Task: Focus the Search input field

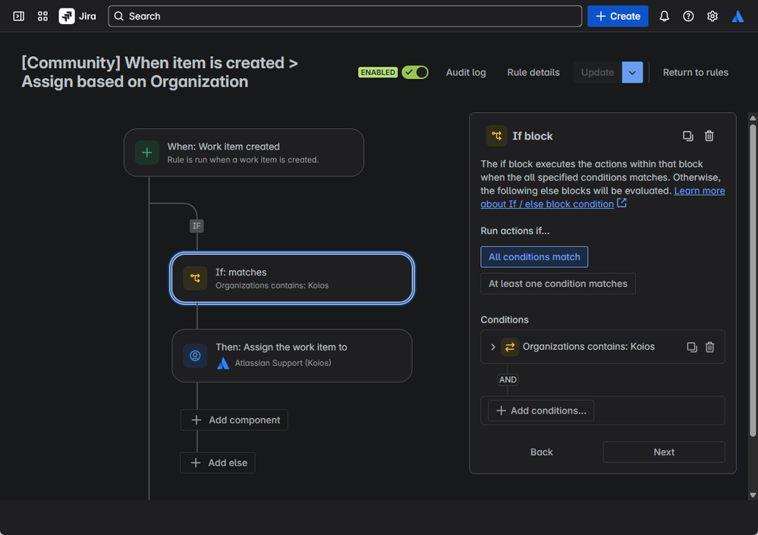Action: point(345,17)
